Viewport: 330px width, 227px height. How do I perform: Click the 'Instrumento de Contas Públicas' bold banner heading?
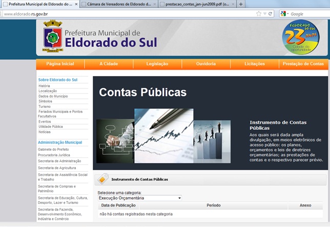pos(278,125)
